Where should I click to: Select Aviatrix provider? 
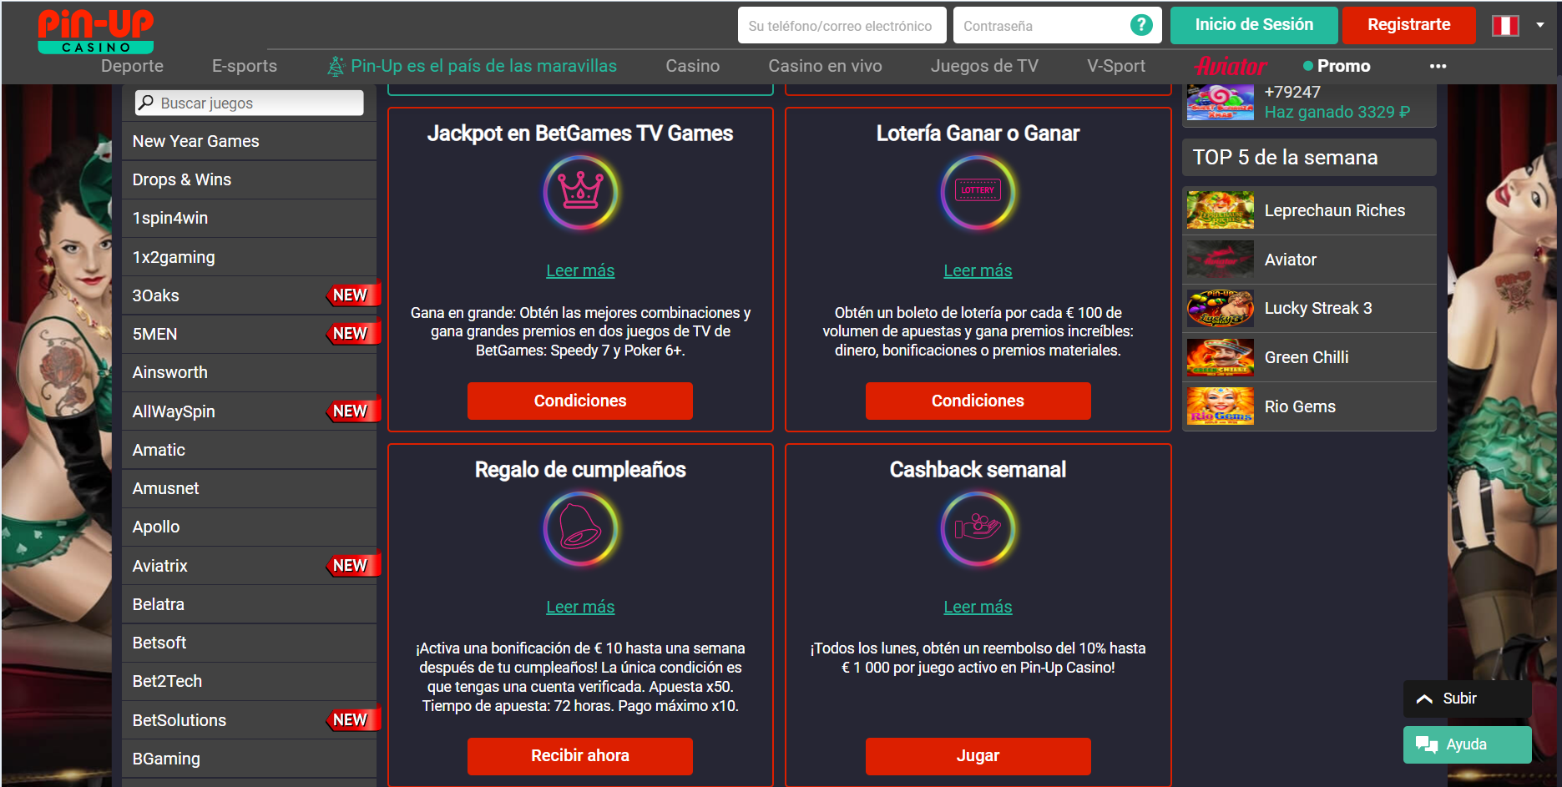click(249, 566)
